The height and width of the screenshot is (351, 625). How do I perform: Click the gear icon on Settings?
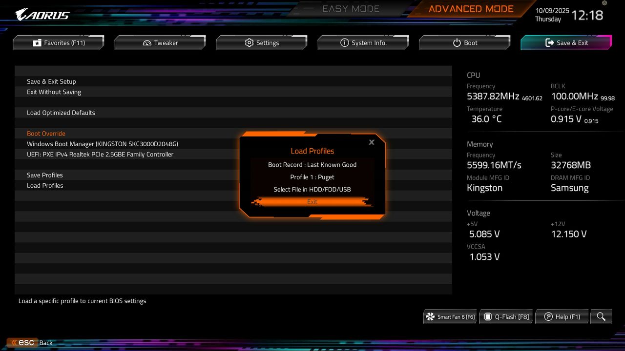tap(249, 42)
